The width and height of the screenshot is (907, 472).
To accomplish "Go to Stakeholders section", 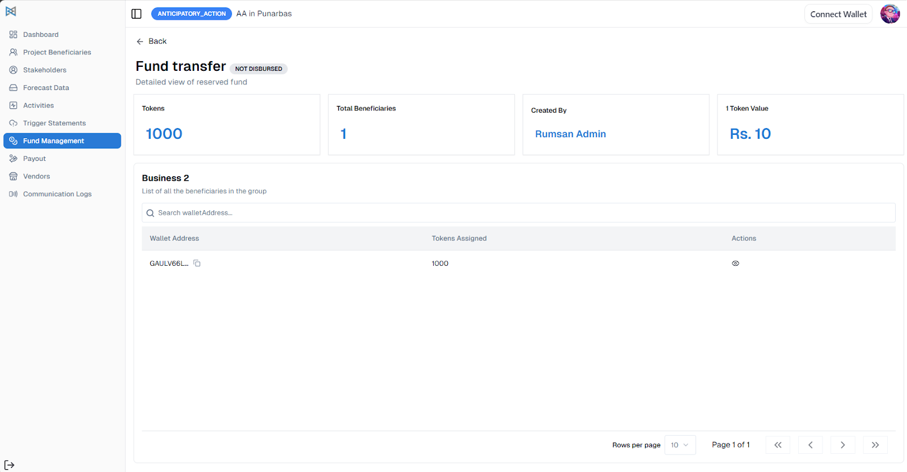I will [x=62, y=70].
